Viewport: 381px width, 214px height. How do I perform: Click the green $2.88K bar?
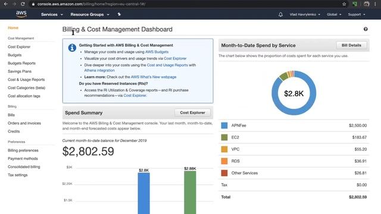click(x=190, y=193)
